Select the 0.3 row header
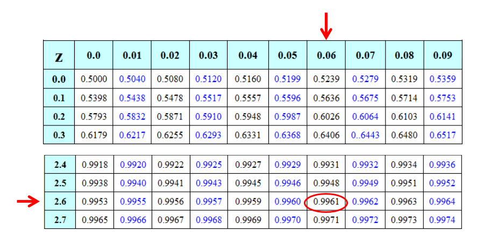Viewport: 498px width, 237px height. 59,135
